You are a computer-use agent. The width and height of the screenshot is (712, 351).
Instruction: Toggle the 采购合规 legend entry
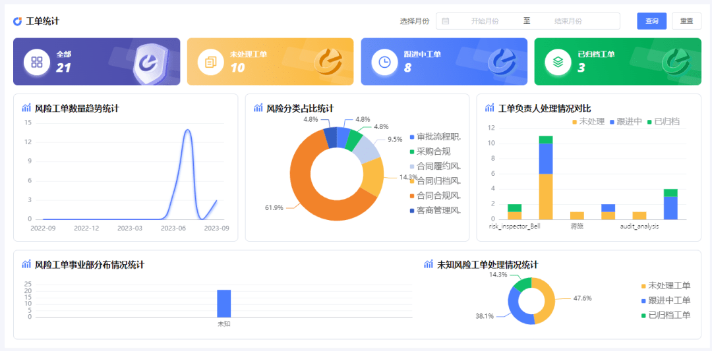click(430, 151)
